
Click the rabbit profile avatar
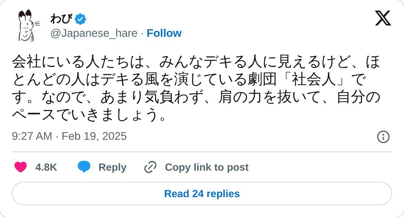26,26
